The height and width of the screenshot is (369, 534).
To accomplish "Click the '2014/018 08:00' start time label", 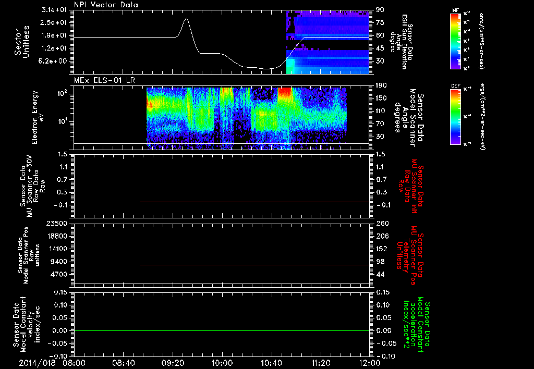I will [x=53, y=363].
